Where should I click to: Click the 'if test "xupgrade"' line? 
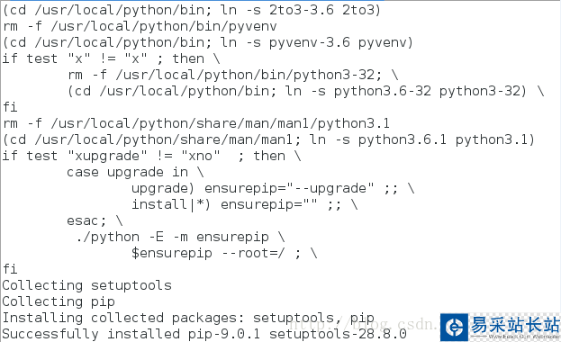tap(151, 156)
